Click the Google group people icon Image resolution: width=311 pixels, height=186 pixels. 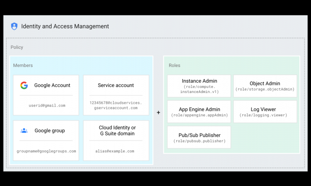coord(24,131)
